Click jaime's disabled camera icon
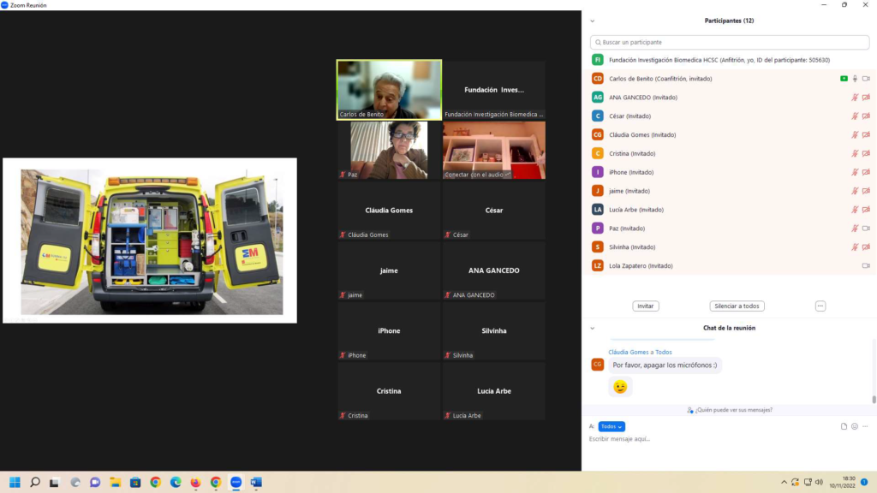The width and height of the screenshot is (877, 493). (x=866, y=191)
